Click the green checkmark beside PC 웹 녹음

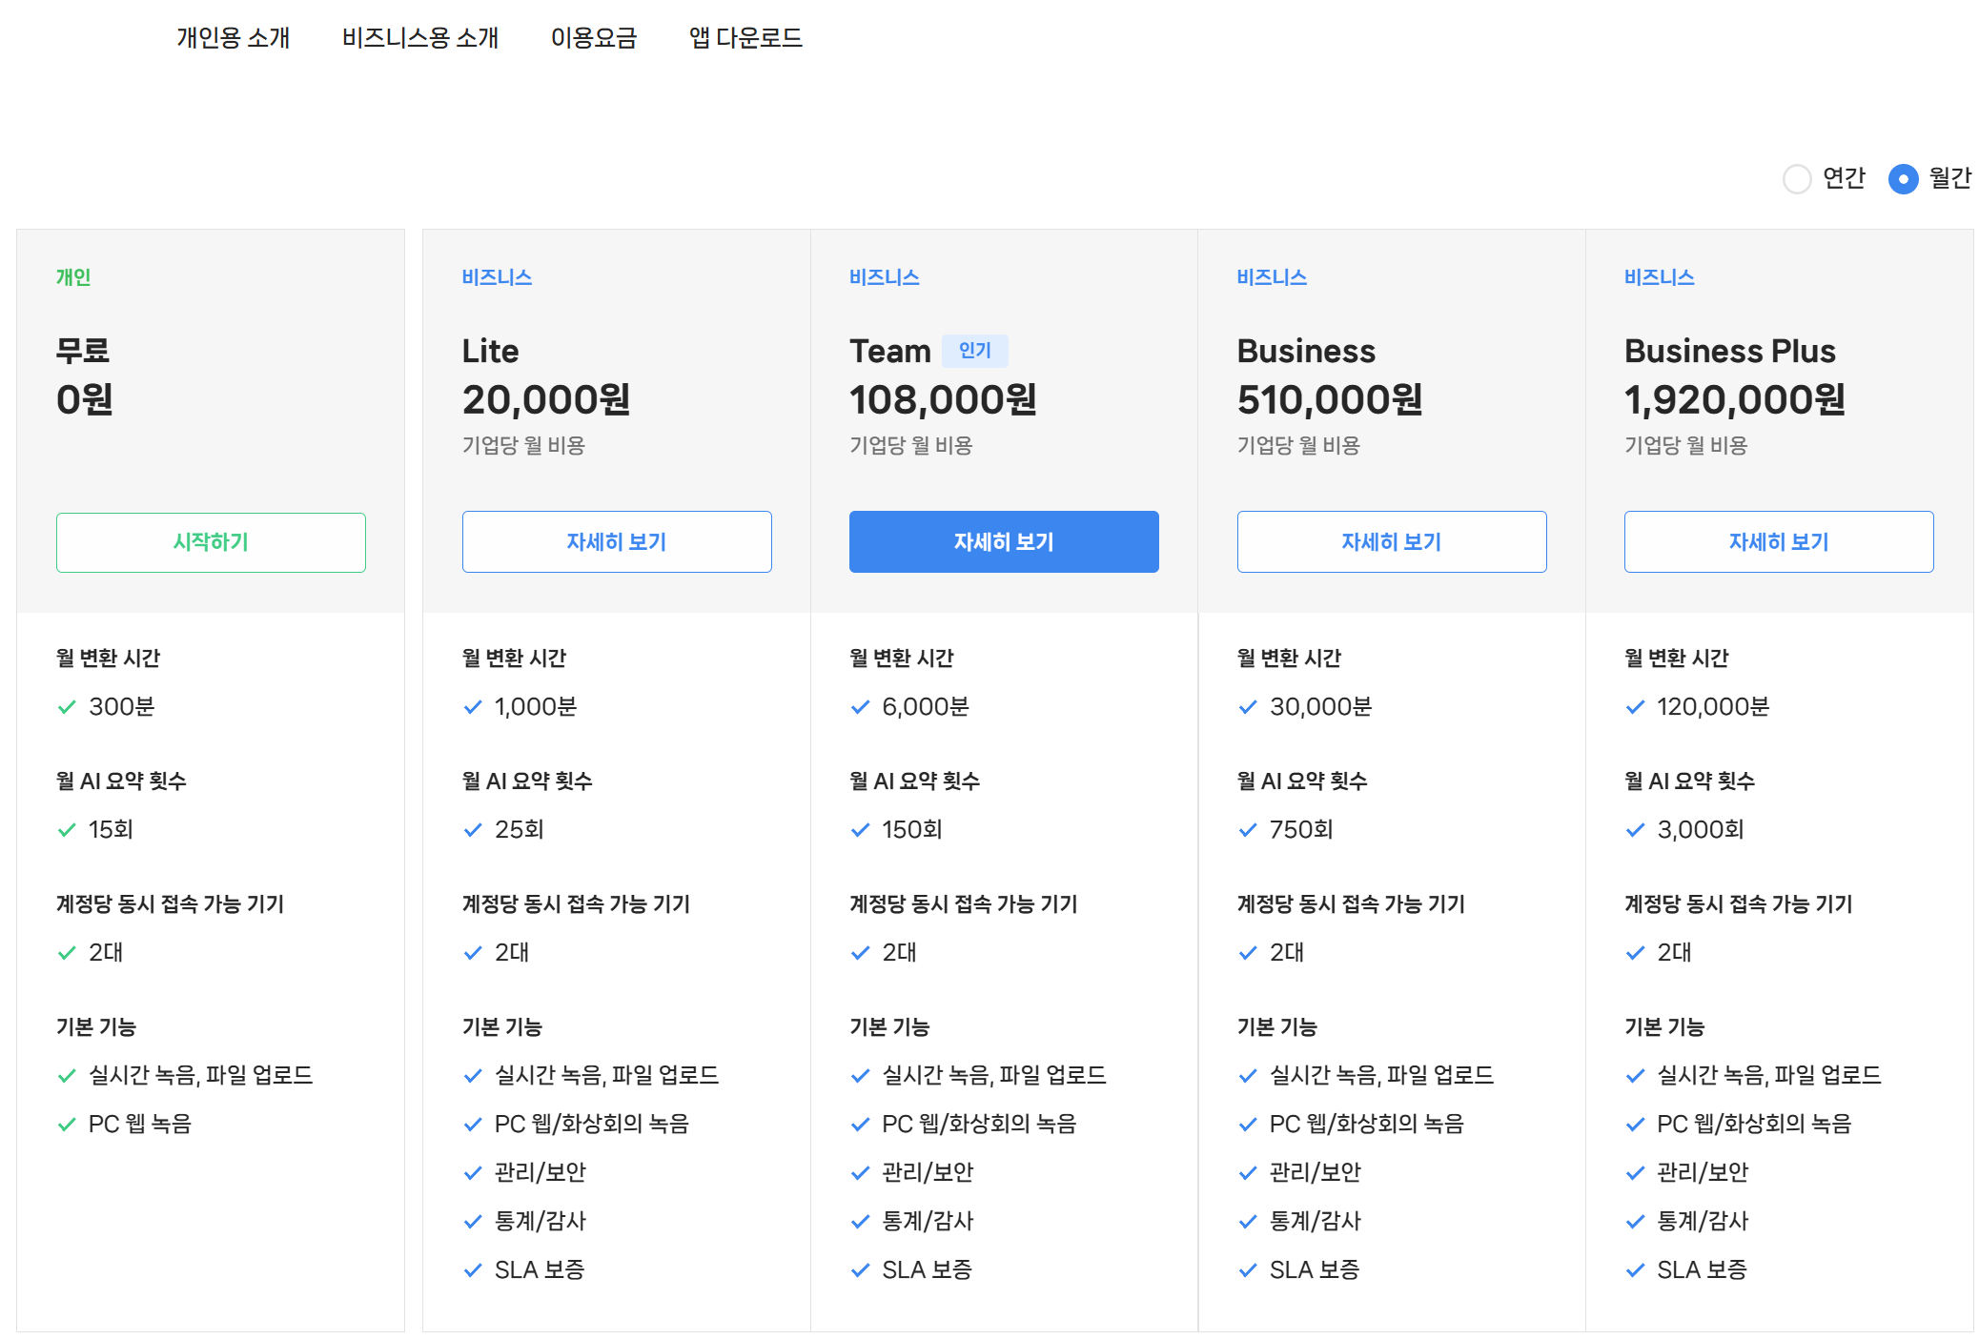point(67,1125)
